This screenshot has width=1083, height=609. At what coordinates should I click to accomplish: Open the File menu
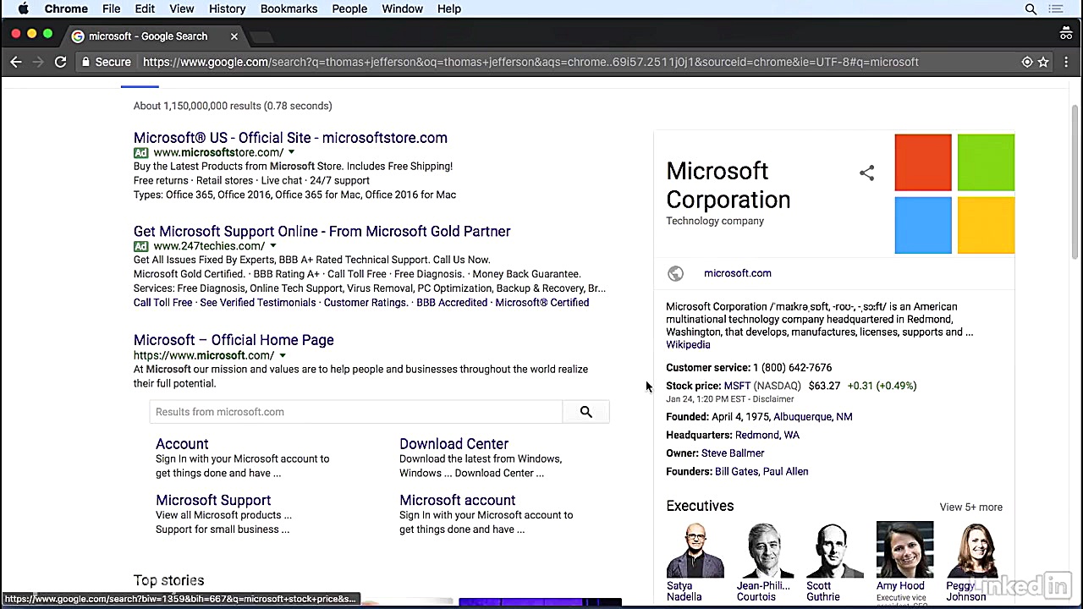pos(112,8)
